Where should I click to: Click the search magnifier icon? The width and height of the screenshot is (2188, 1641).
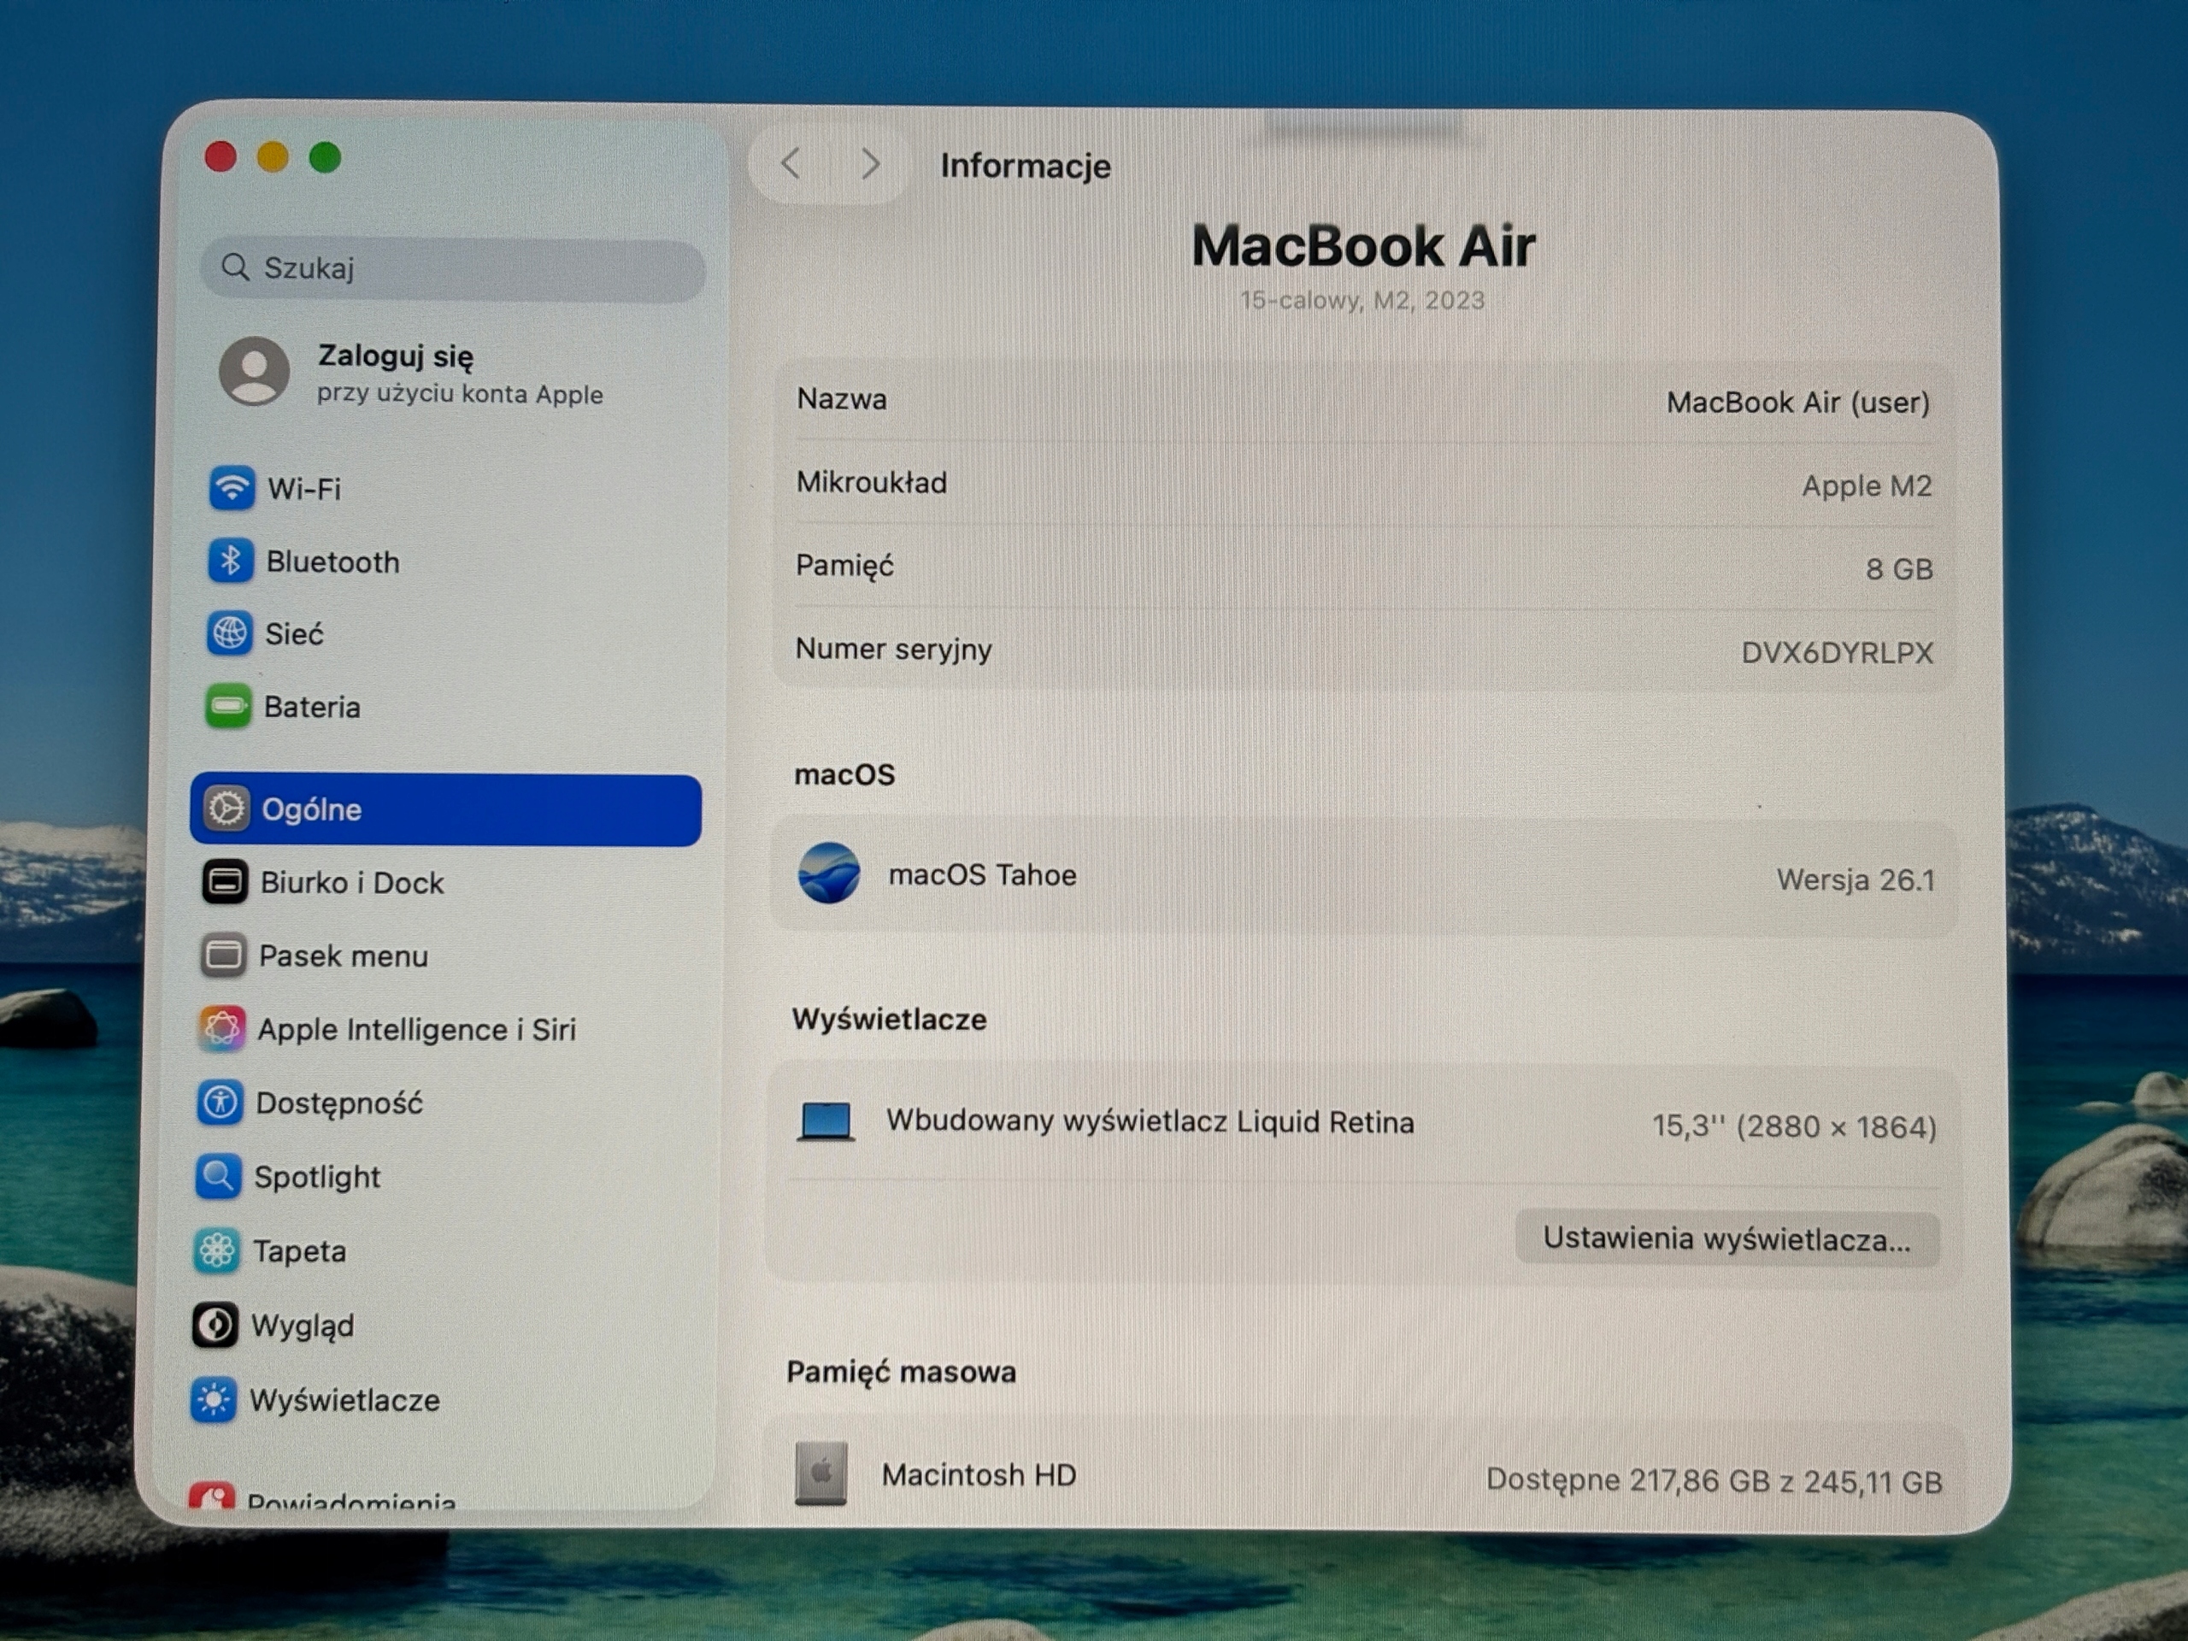pos(235,267)
